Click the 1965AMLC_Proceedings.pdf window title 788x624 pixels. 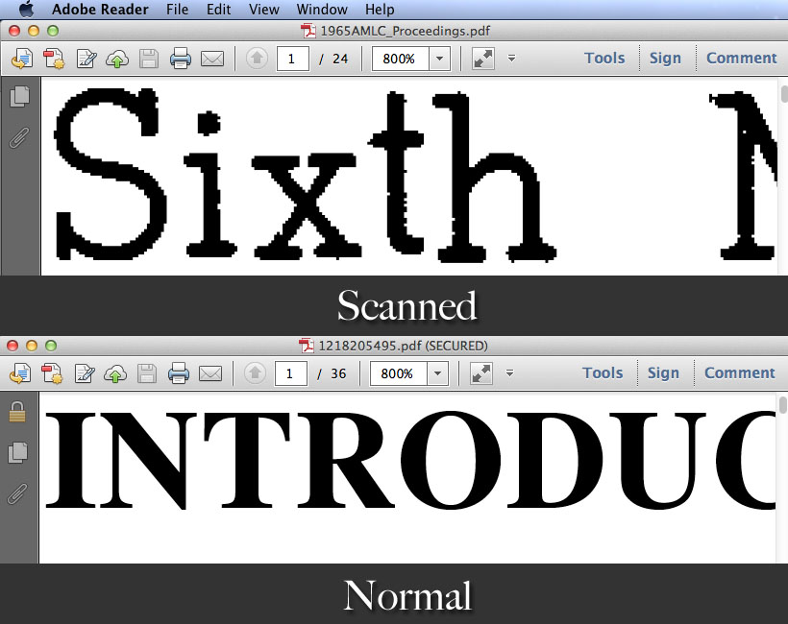click(x=405, y=31)
